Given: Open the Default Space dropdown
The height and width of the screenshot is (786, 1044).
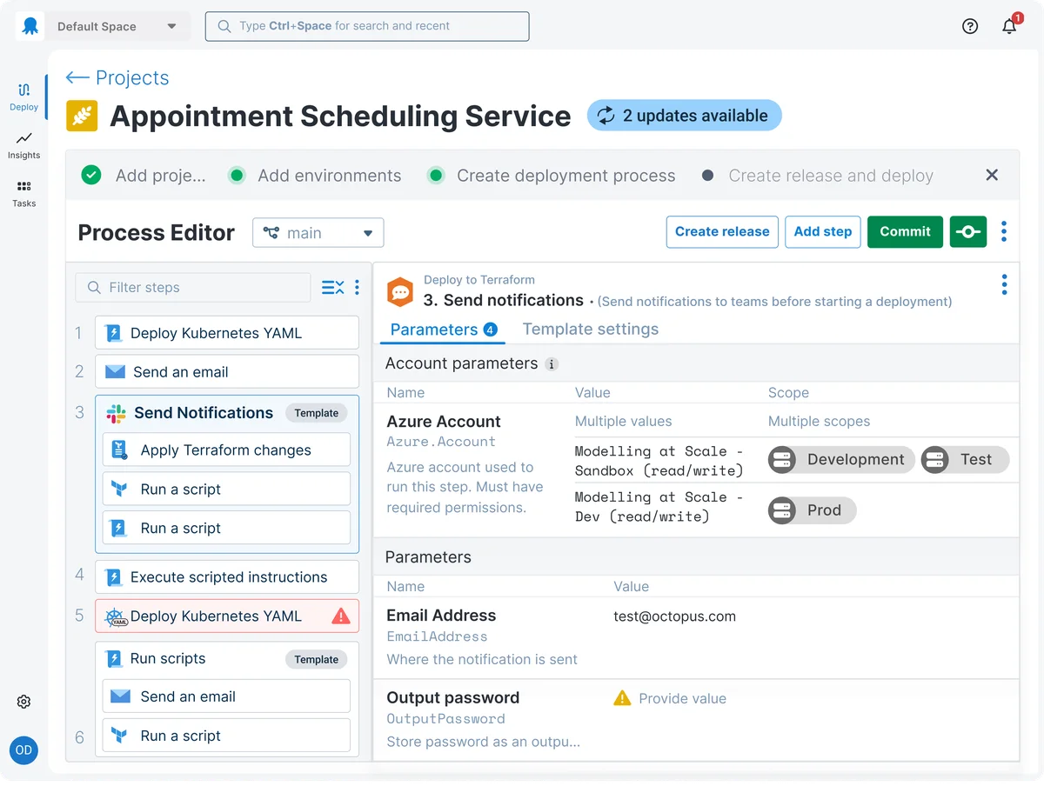Looking at the screenshot, I should pyautogui.click(x=117, y=26).
